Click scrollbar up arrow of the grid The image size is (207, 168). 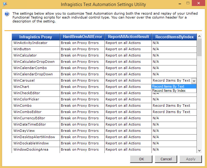[199, 36]
